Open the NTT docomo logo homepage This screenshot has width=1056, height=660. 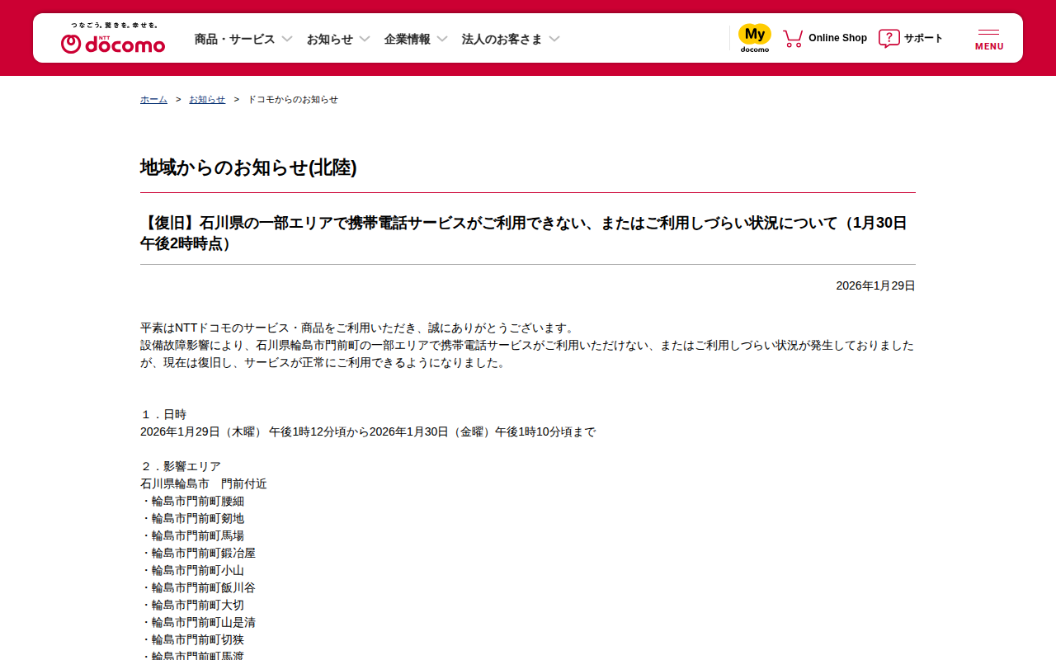click(113, 39)
